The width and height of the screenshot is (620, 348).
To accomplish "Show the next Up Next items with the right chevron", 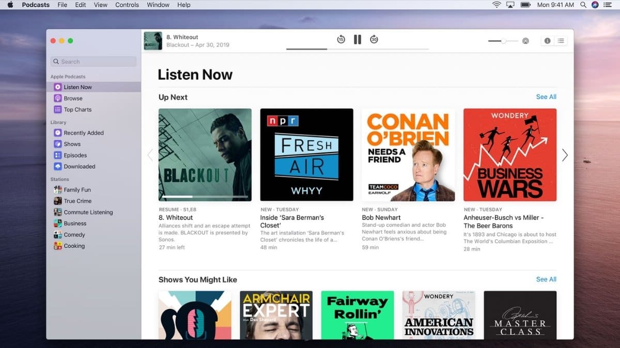I will pos(565,155).
